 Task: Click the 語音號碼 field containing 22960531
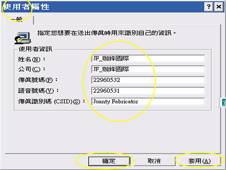click(x=148, y=91)
